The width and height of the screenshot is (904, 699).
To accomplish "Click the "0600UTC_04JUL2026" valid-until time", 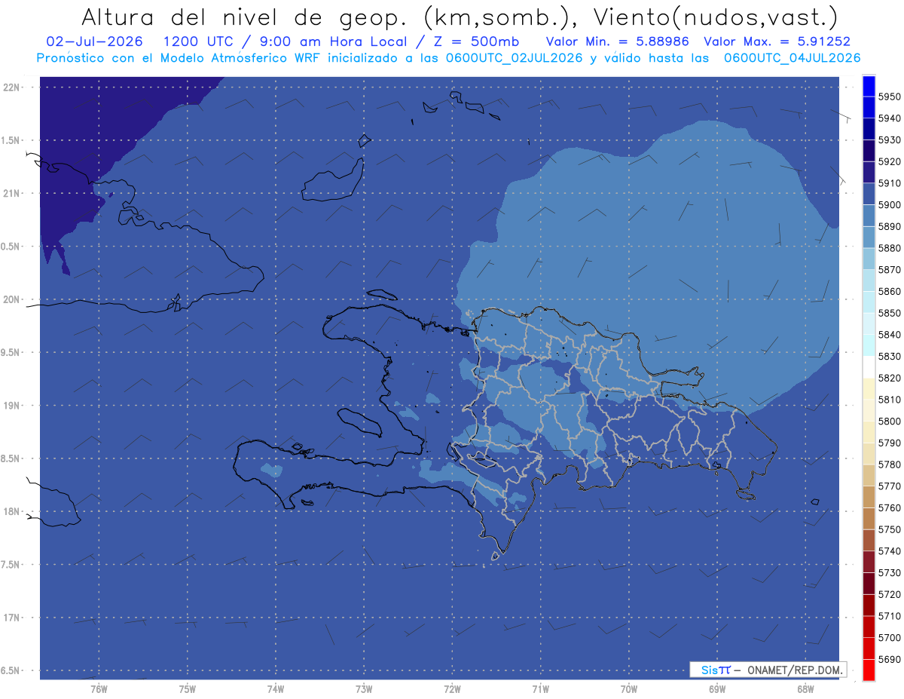I will (792, 58).
